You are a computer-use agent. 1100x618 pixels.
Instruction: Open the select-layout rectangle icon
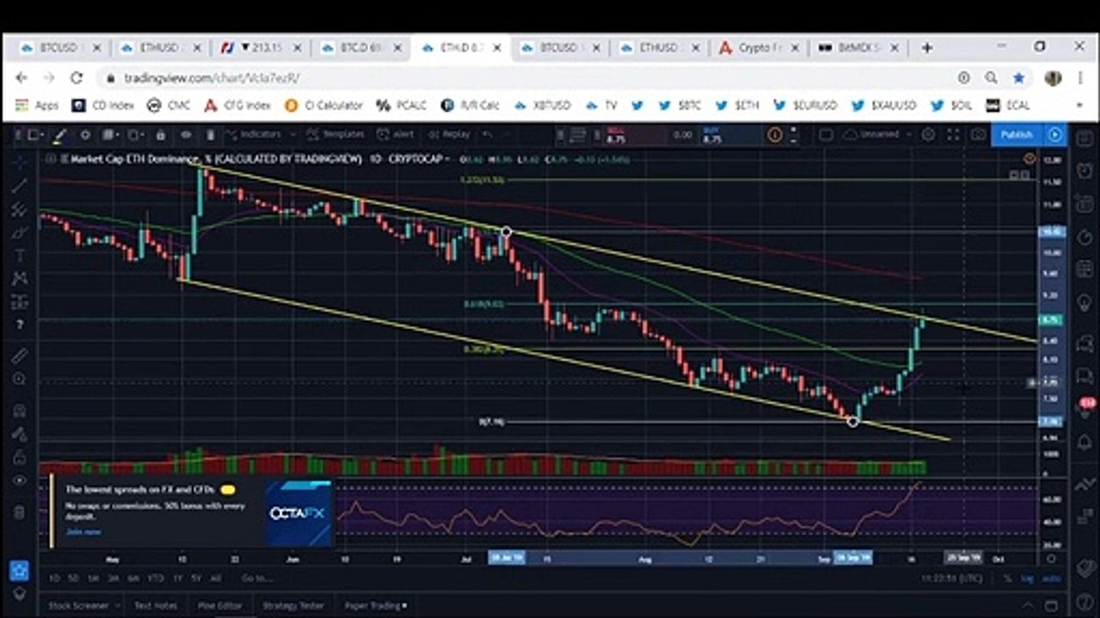pyautogui.click(x=825, y=135)
